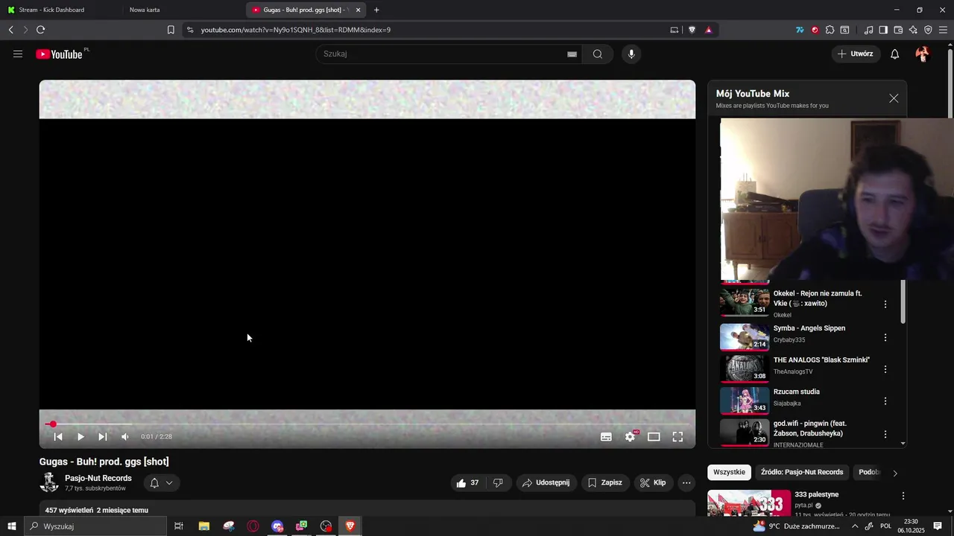Open options menu for Okekel playlist item

click(x=885, y=304)
